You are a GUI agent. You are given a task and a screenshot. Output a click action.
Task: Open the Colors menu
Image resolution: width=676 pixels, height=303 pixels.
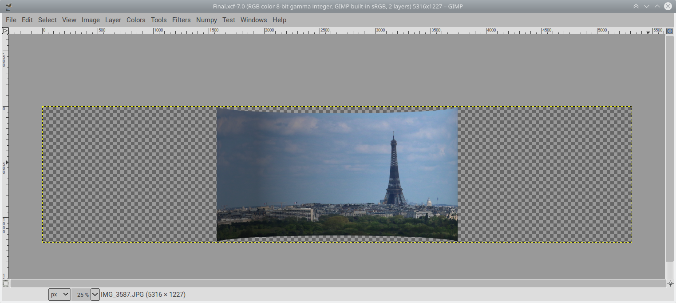coord(136,20)
